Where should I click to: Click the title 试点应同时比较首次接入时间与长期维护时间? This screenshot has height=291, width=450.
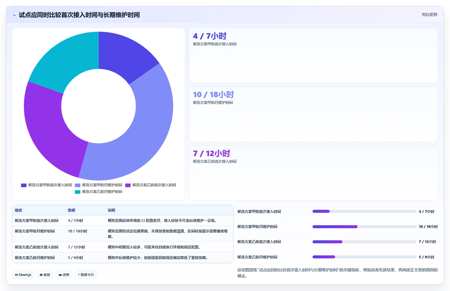click(x=79, y=15)
